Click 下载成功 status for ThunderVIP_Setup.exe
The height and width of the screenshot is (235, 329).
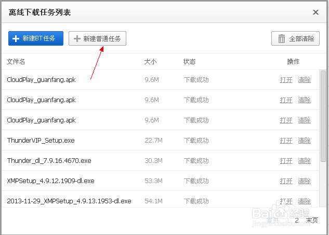pyautogui.click(x=196, y=141)
